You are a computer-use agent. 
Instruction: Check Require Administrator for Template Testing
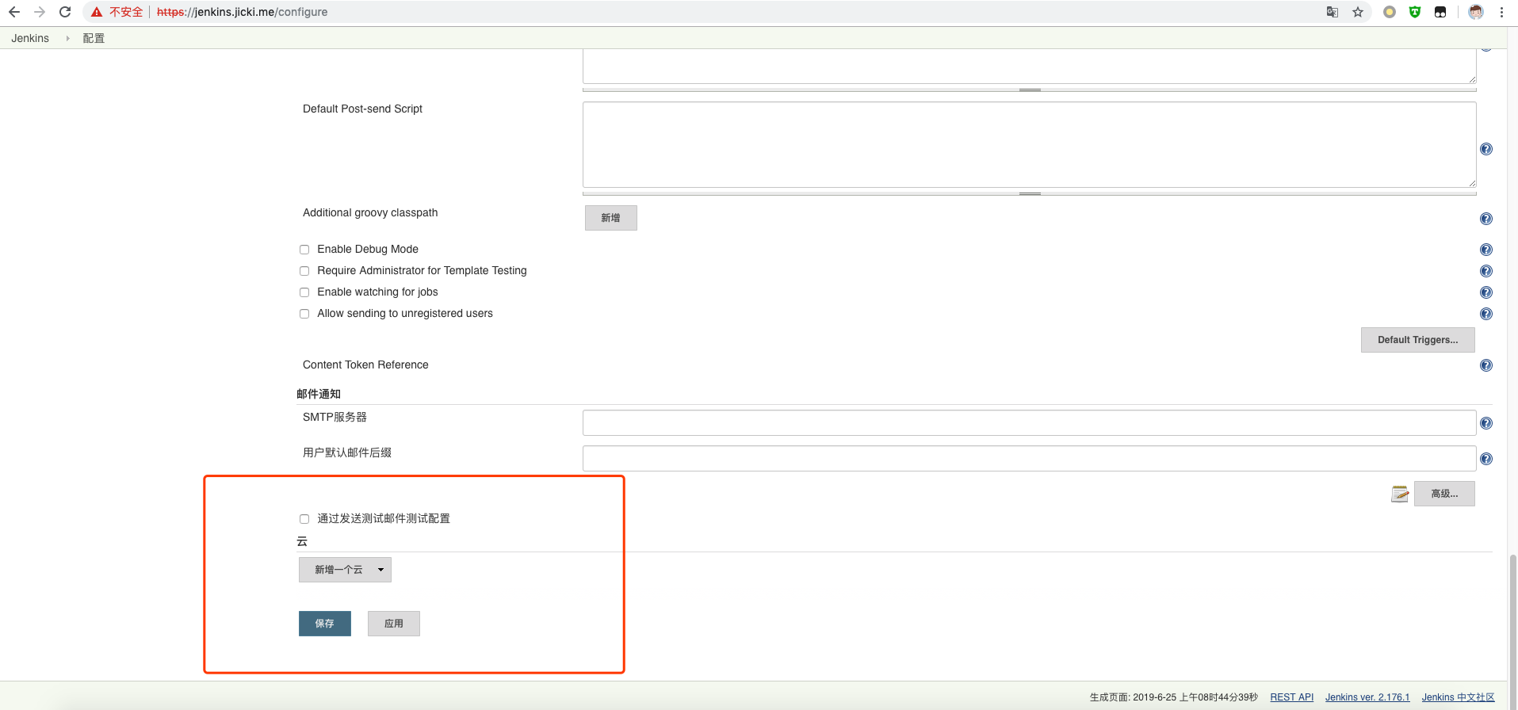[304, 271]
